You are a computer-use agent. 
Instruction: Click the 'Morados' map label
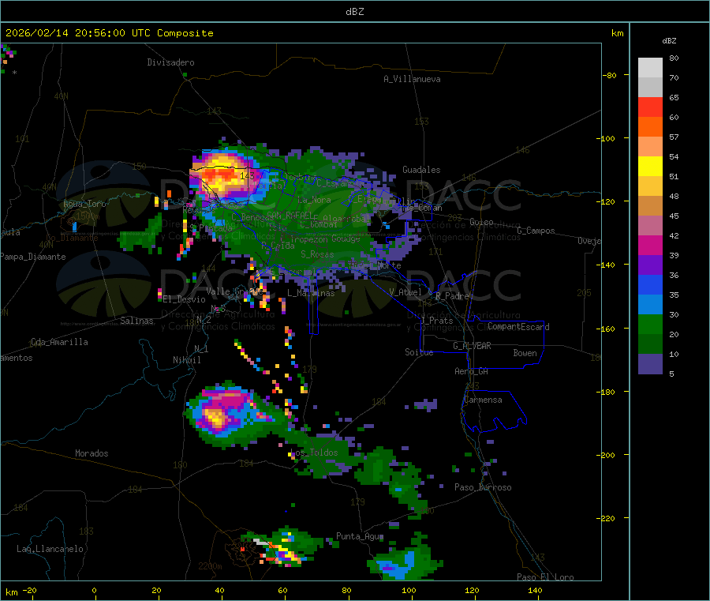tap(92, 453)
